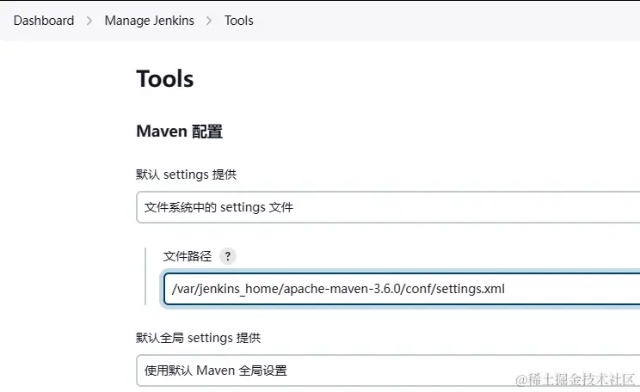
Task: Click the 文件路径 label
Action: point(188,256)
